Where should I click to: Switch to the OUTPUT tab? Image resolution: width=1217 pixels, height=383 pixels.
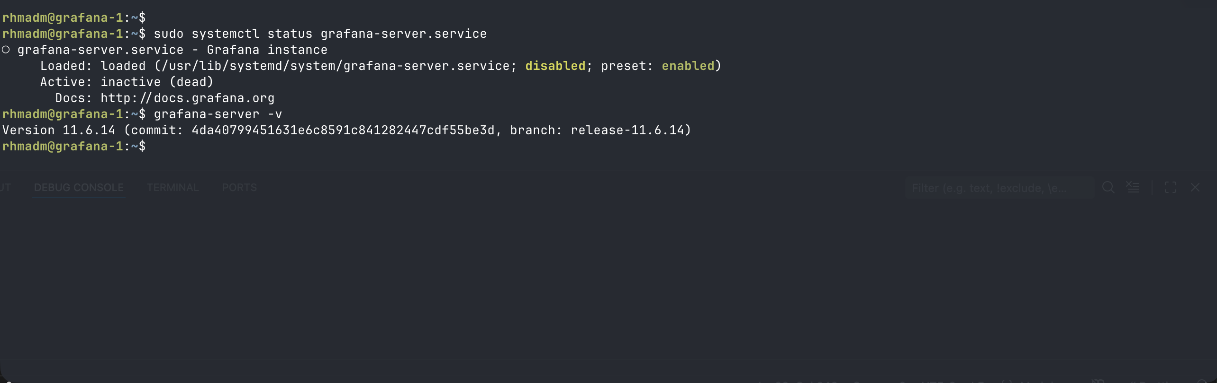[x=6, y=187]
